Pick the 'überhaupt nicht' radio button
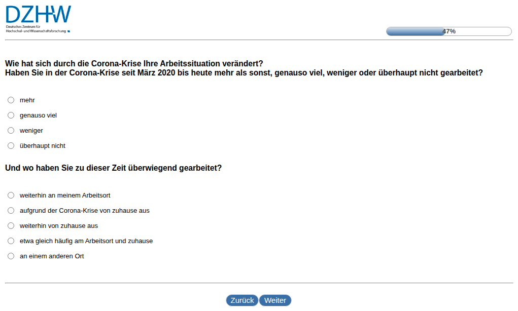 (x=11, y=145)
